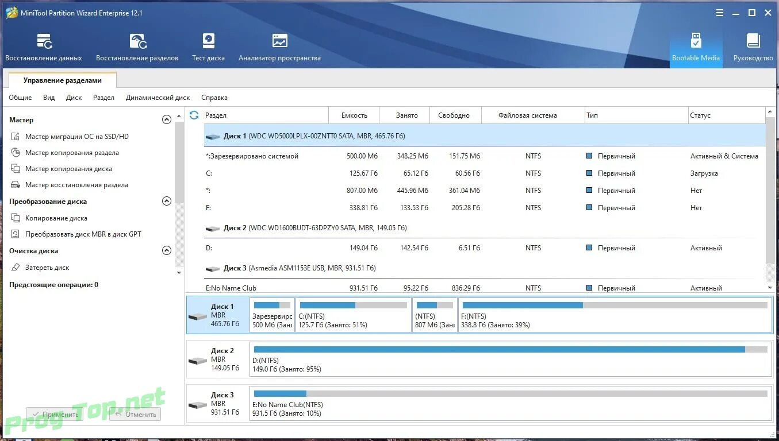Open the Восстановление данных data recovery tool
This screenshot has width=779, height=441.
pos(44,47)
